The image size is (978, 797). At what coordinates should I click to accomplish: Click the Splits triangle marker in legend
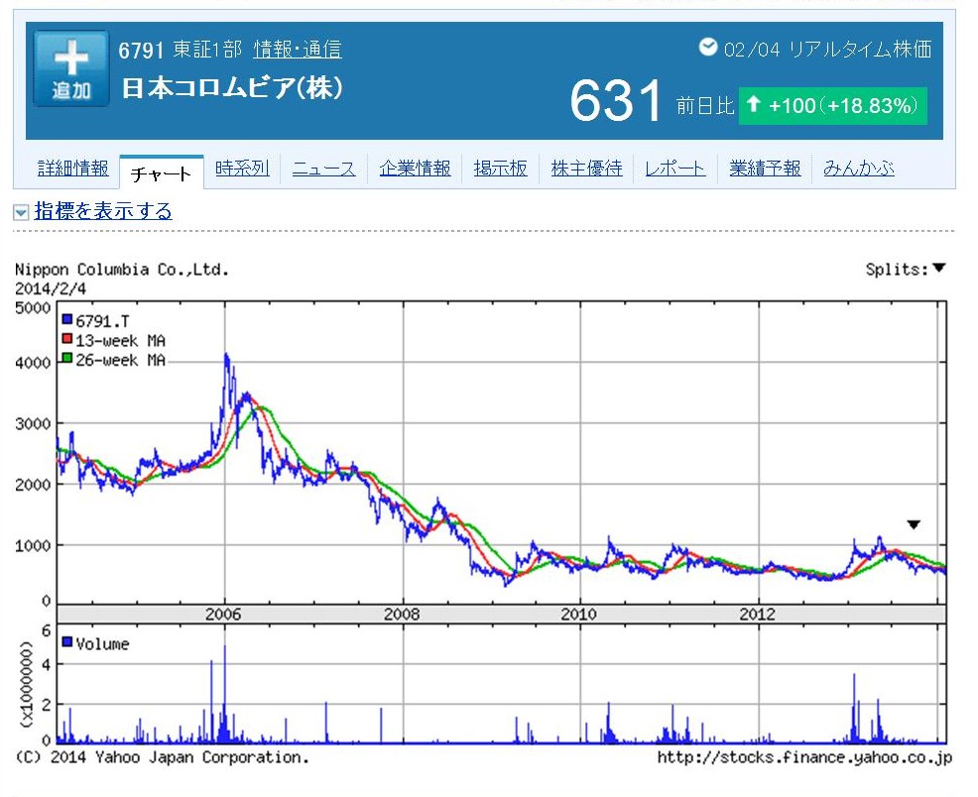[x=938, y=268]
